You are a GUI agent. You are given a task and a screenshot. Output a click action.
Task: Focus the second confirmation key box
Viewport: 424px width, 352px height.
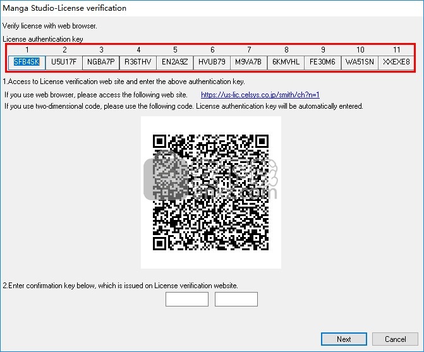tap(236, 299)
